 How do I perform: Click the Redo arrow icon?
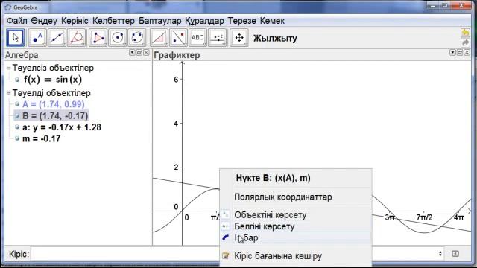click(465, 43)
